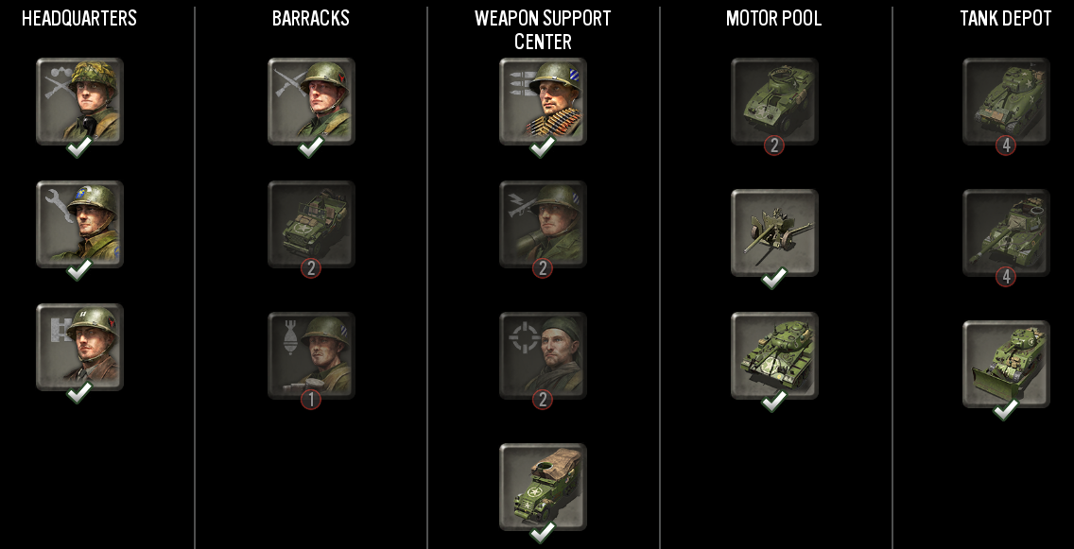Click the Motor Pool title
Viewport: 1074px width, 549px height.
point(774,19)
